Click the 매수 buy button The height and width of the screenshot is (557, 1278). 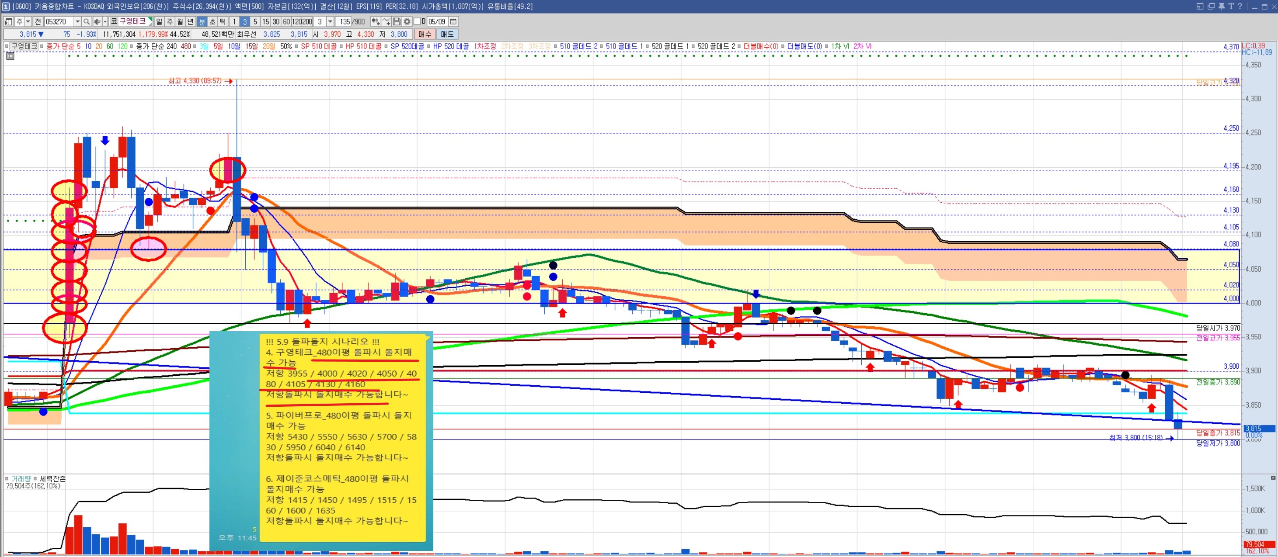coord(425,34)
